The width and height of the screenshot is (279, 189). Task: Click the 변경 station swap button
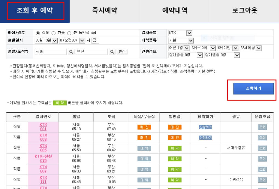pos(122,52)
